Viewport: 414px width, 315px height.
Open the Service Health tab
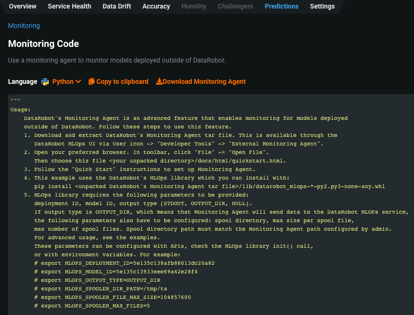click(x=70, y=6)
